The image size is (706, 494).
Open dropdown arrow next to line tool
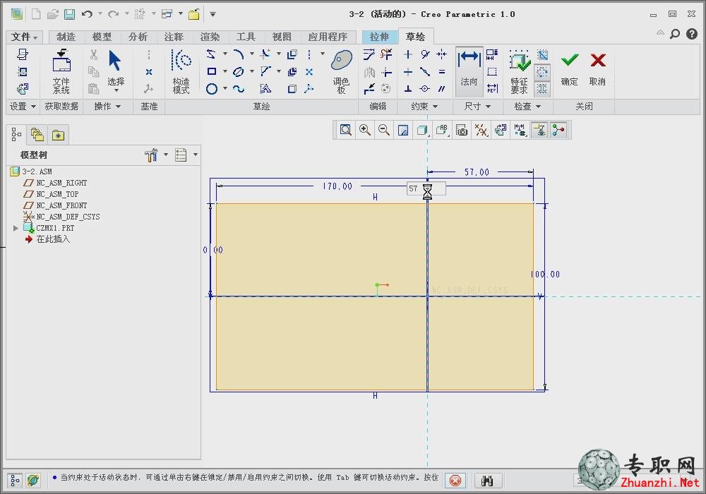tap(225, 54)
